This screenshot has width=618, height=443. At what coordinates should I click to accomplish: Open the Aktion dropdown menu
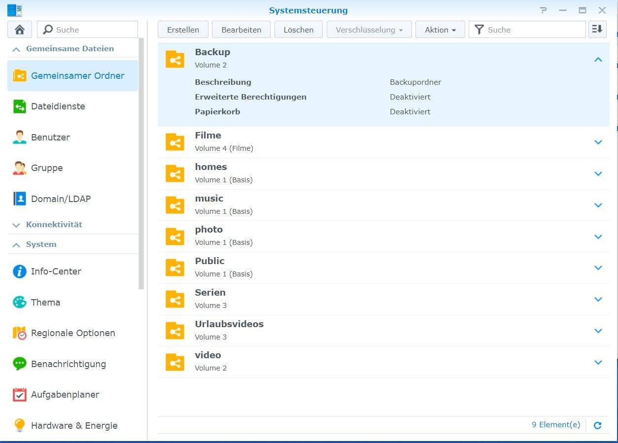coord(440,30)
